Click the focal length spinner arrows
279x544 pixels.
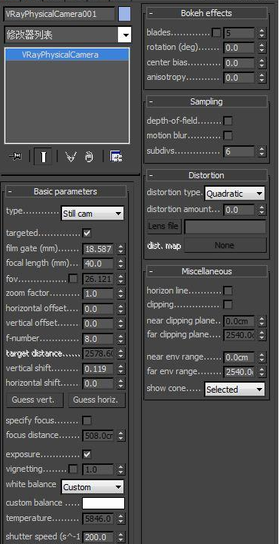[x=120, y=264]
